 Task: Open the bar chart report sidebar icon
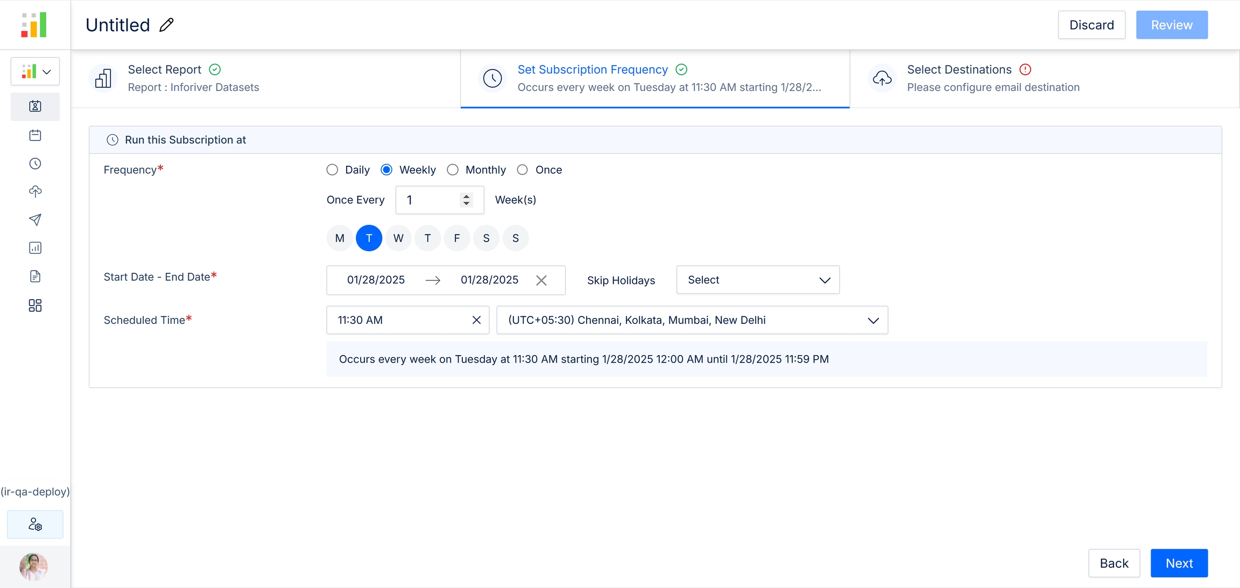[35, 248]
